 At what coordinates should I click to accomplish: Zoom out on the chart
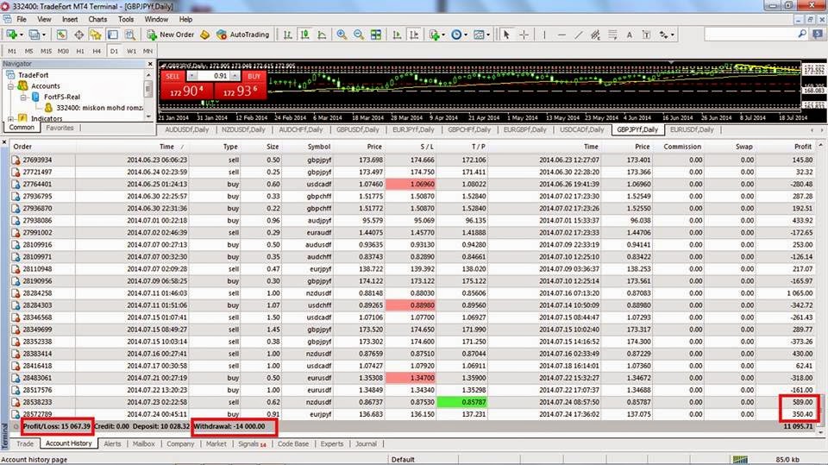coord(359,35)
